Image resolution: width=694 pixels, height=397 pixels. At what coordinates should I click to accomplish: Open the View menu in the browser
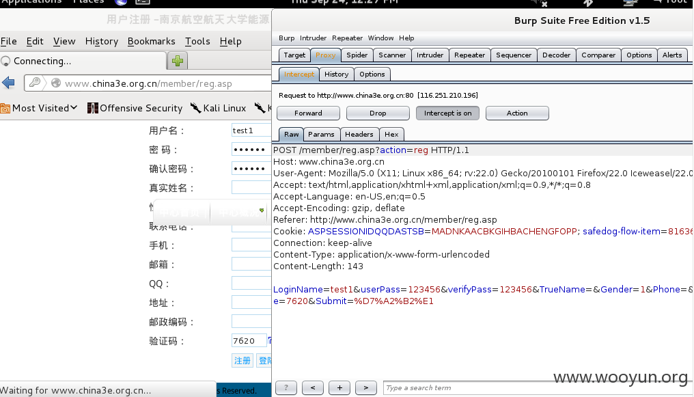64,41
